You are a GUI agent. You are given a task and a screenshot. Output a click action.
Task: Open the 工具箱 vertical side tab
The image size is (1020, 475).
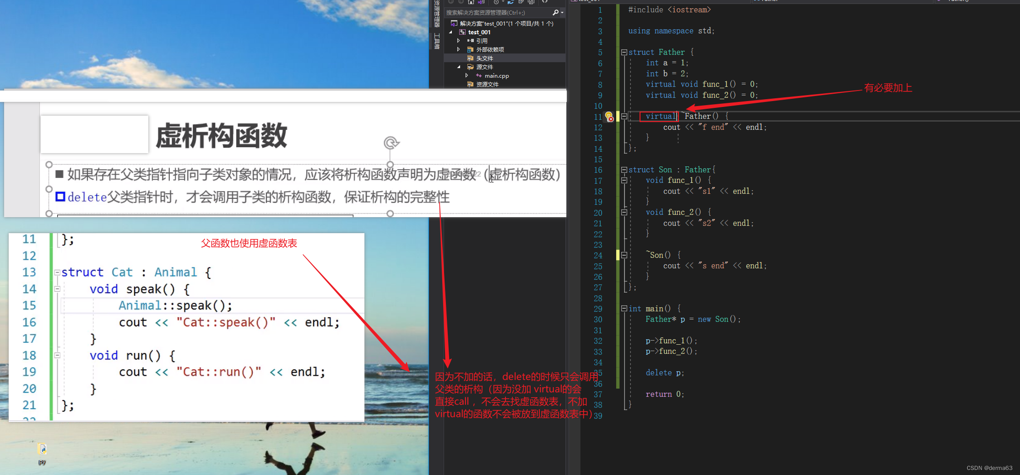pos(437,41)
